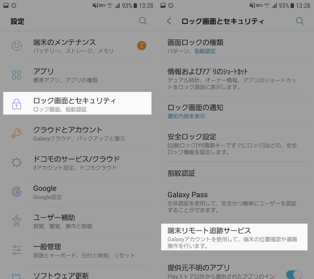The height and width of the screenshot is (279, 314).
Task: Tap the orange notification badge showing 2
Action: [142, 46]
